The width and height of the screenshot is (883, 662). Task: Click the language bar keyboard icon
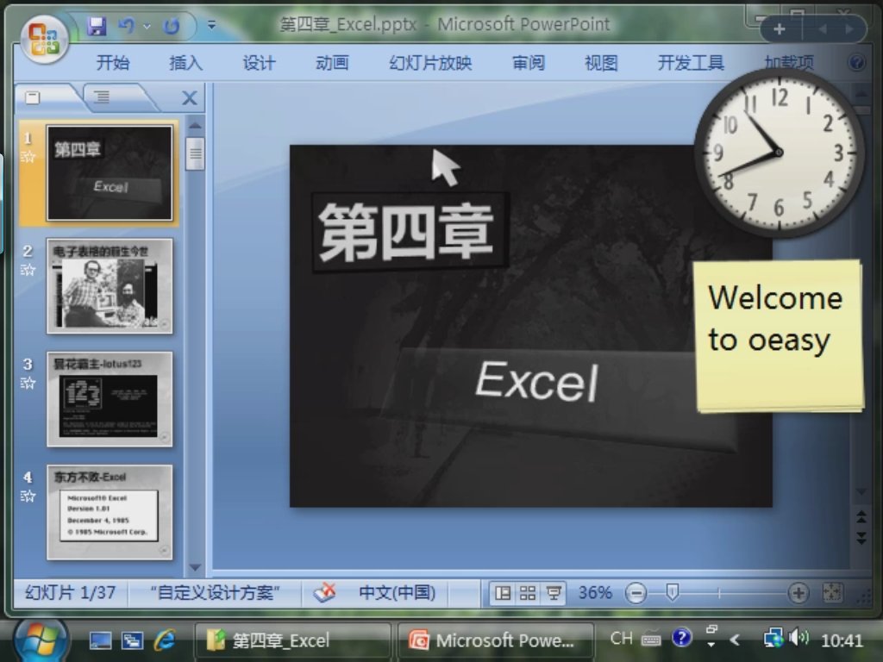(x=651, y=640)
